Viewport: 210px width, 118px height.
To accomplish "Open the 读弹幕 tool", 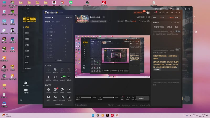I will click(62, 90).
